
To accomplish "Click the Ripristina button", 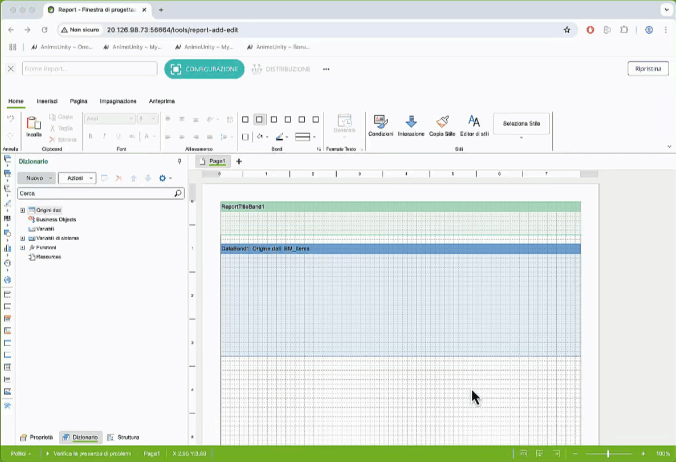I will click(648, 68).
